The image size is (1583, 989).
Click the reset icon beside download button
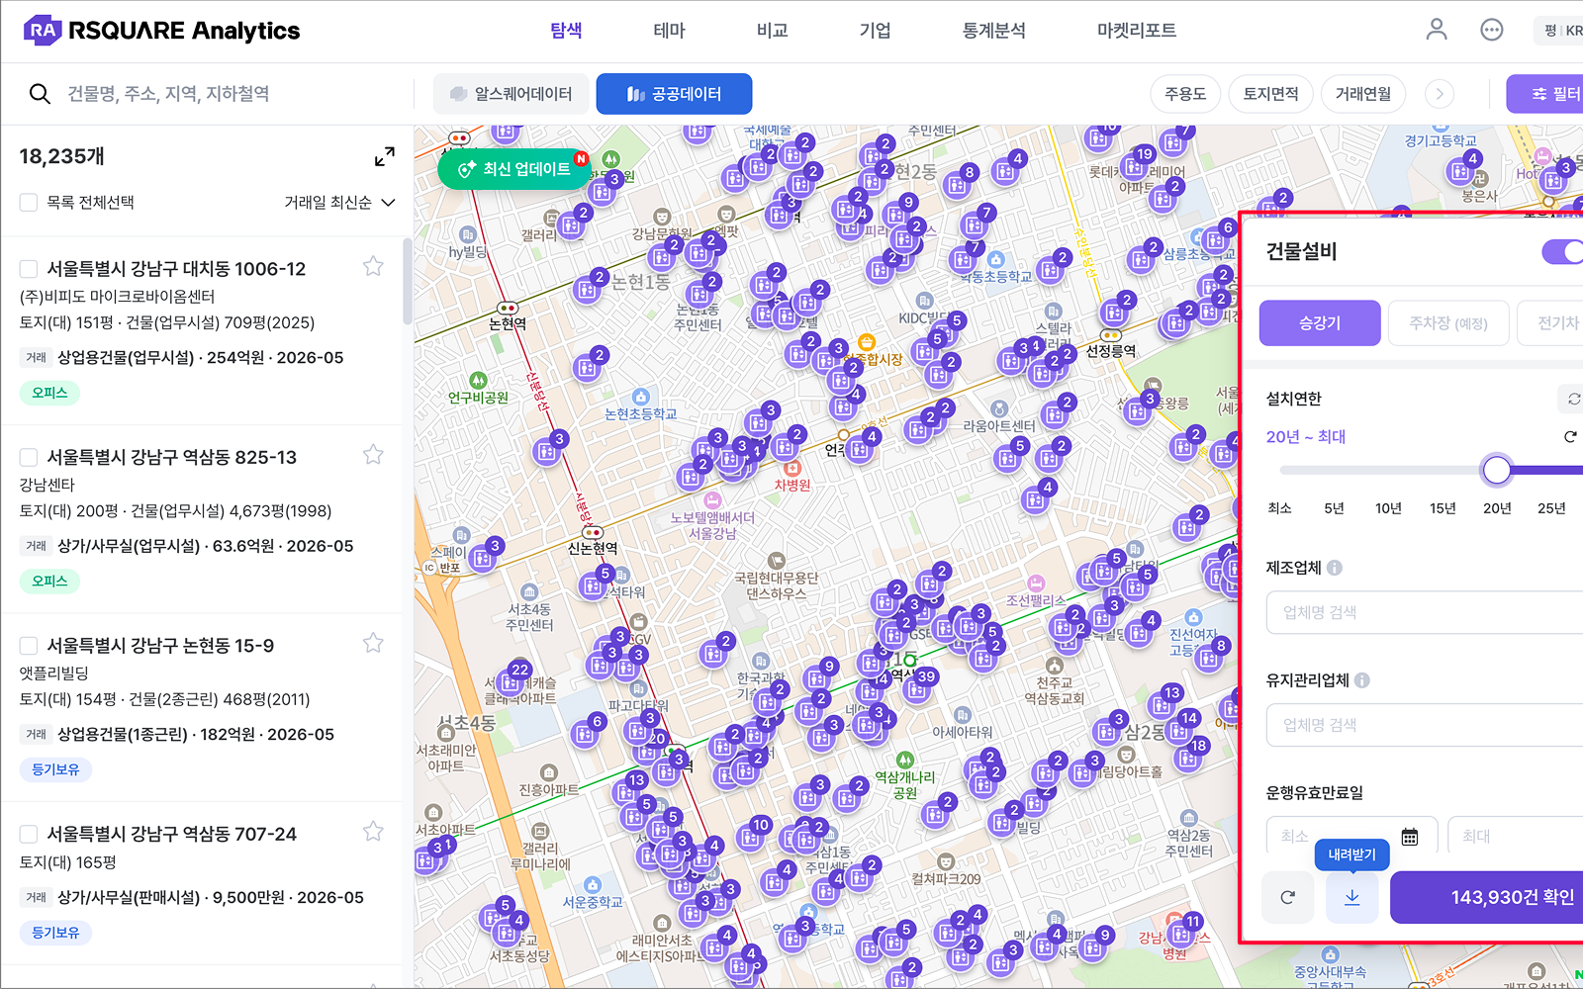point(1287,897)
